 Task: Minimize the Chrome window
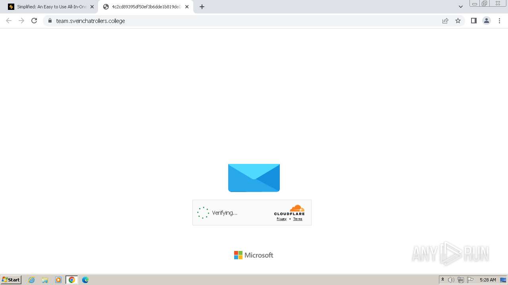(474, 4)
